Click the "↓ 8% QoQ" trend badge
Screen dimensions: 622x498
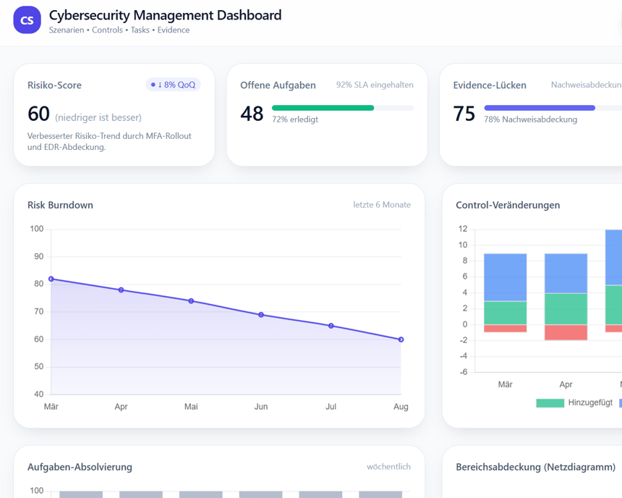(171, 85)
